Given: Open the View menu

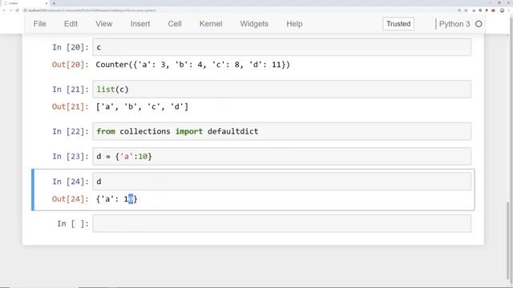Looking at the screenshot, I should click(x=104, y=24).
